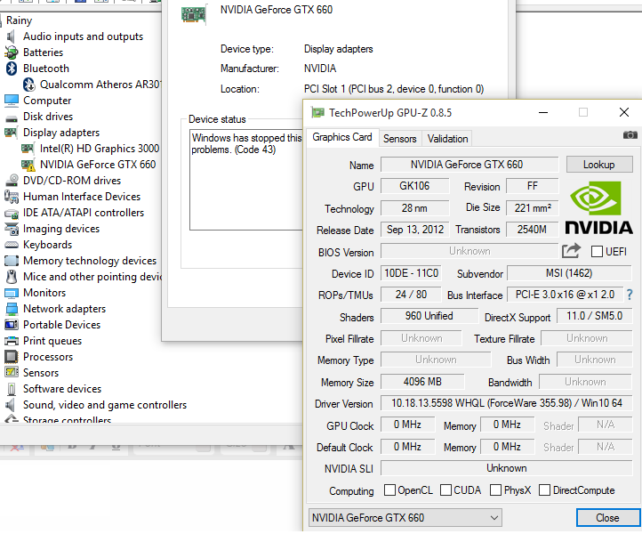Select NVIDIA GeForce GTX 660 in device tree

click(x=98, y=165)
